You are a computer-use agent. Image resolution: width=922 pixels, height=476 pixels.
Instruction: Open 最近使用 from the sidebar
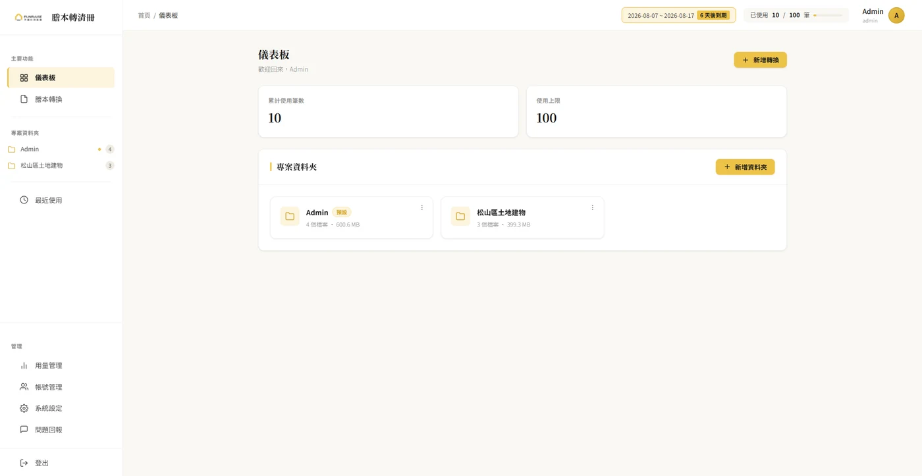61,200
